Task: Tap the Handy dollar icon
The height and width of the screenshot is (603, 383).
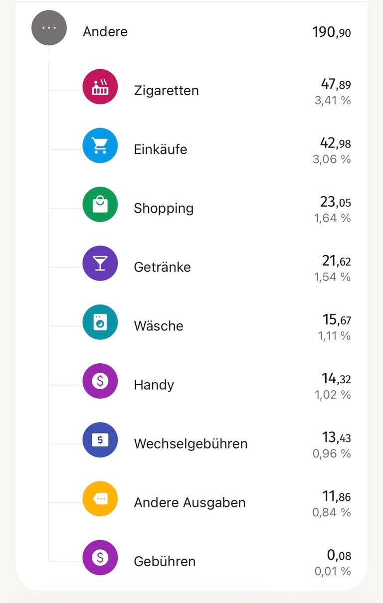Action: click(100, 381)
